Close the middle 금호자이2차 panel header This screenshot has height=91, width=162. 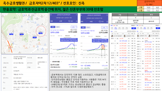click(x=107, y=15)
